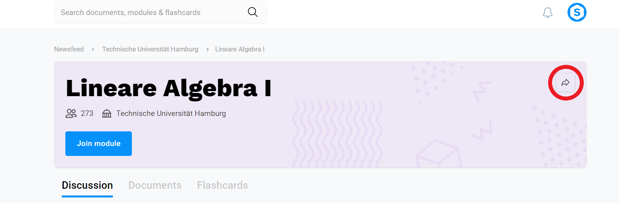The width and height of the screenshot is (619, 203).
Task: Click the cube illustration in banner
Action: tap(438, 154)
